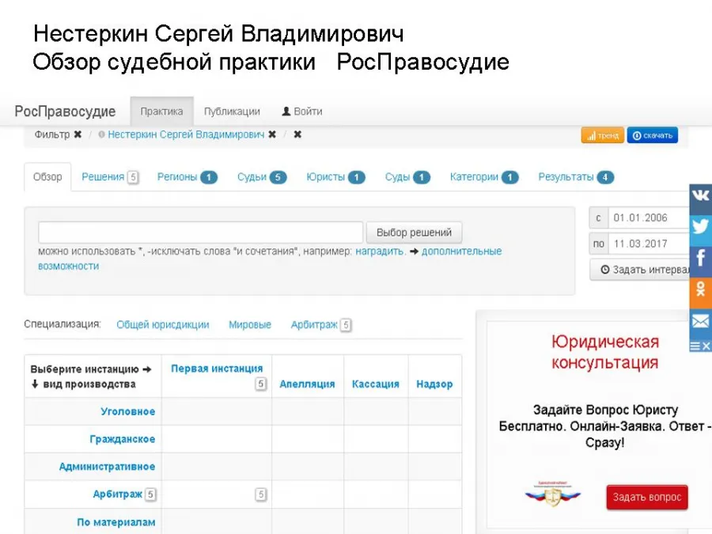Click Кассация column header

click(376, 384)
